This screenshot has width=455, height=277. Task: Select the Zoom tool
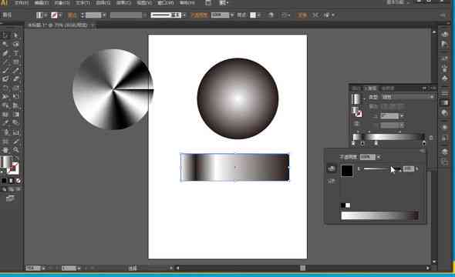(15, 150)
